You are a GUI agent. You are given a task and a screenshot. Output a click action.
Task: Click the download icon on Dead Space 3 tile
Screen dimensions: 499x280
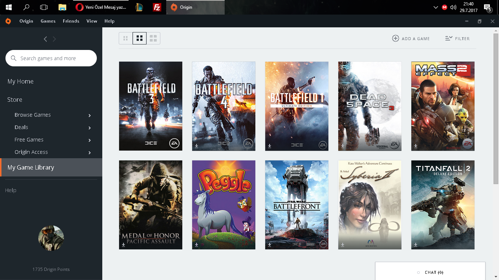pos(343,146)
